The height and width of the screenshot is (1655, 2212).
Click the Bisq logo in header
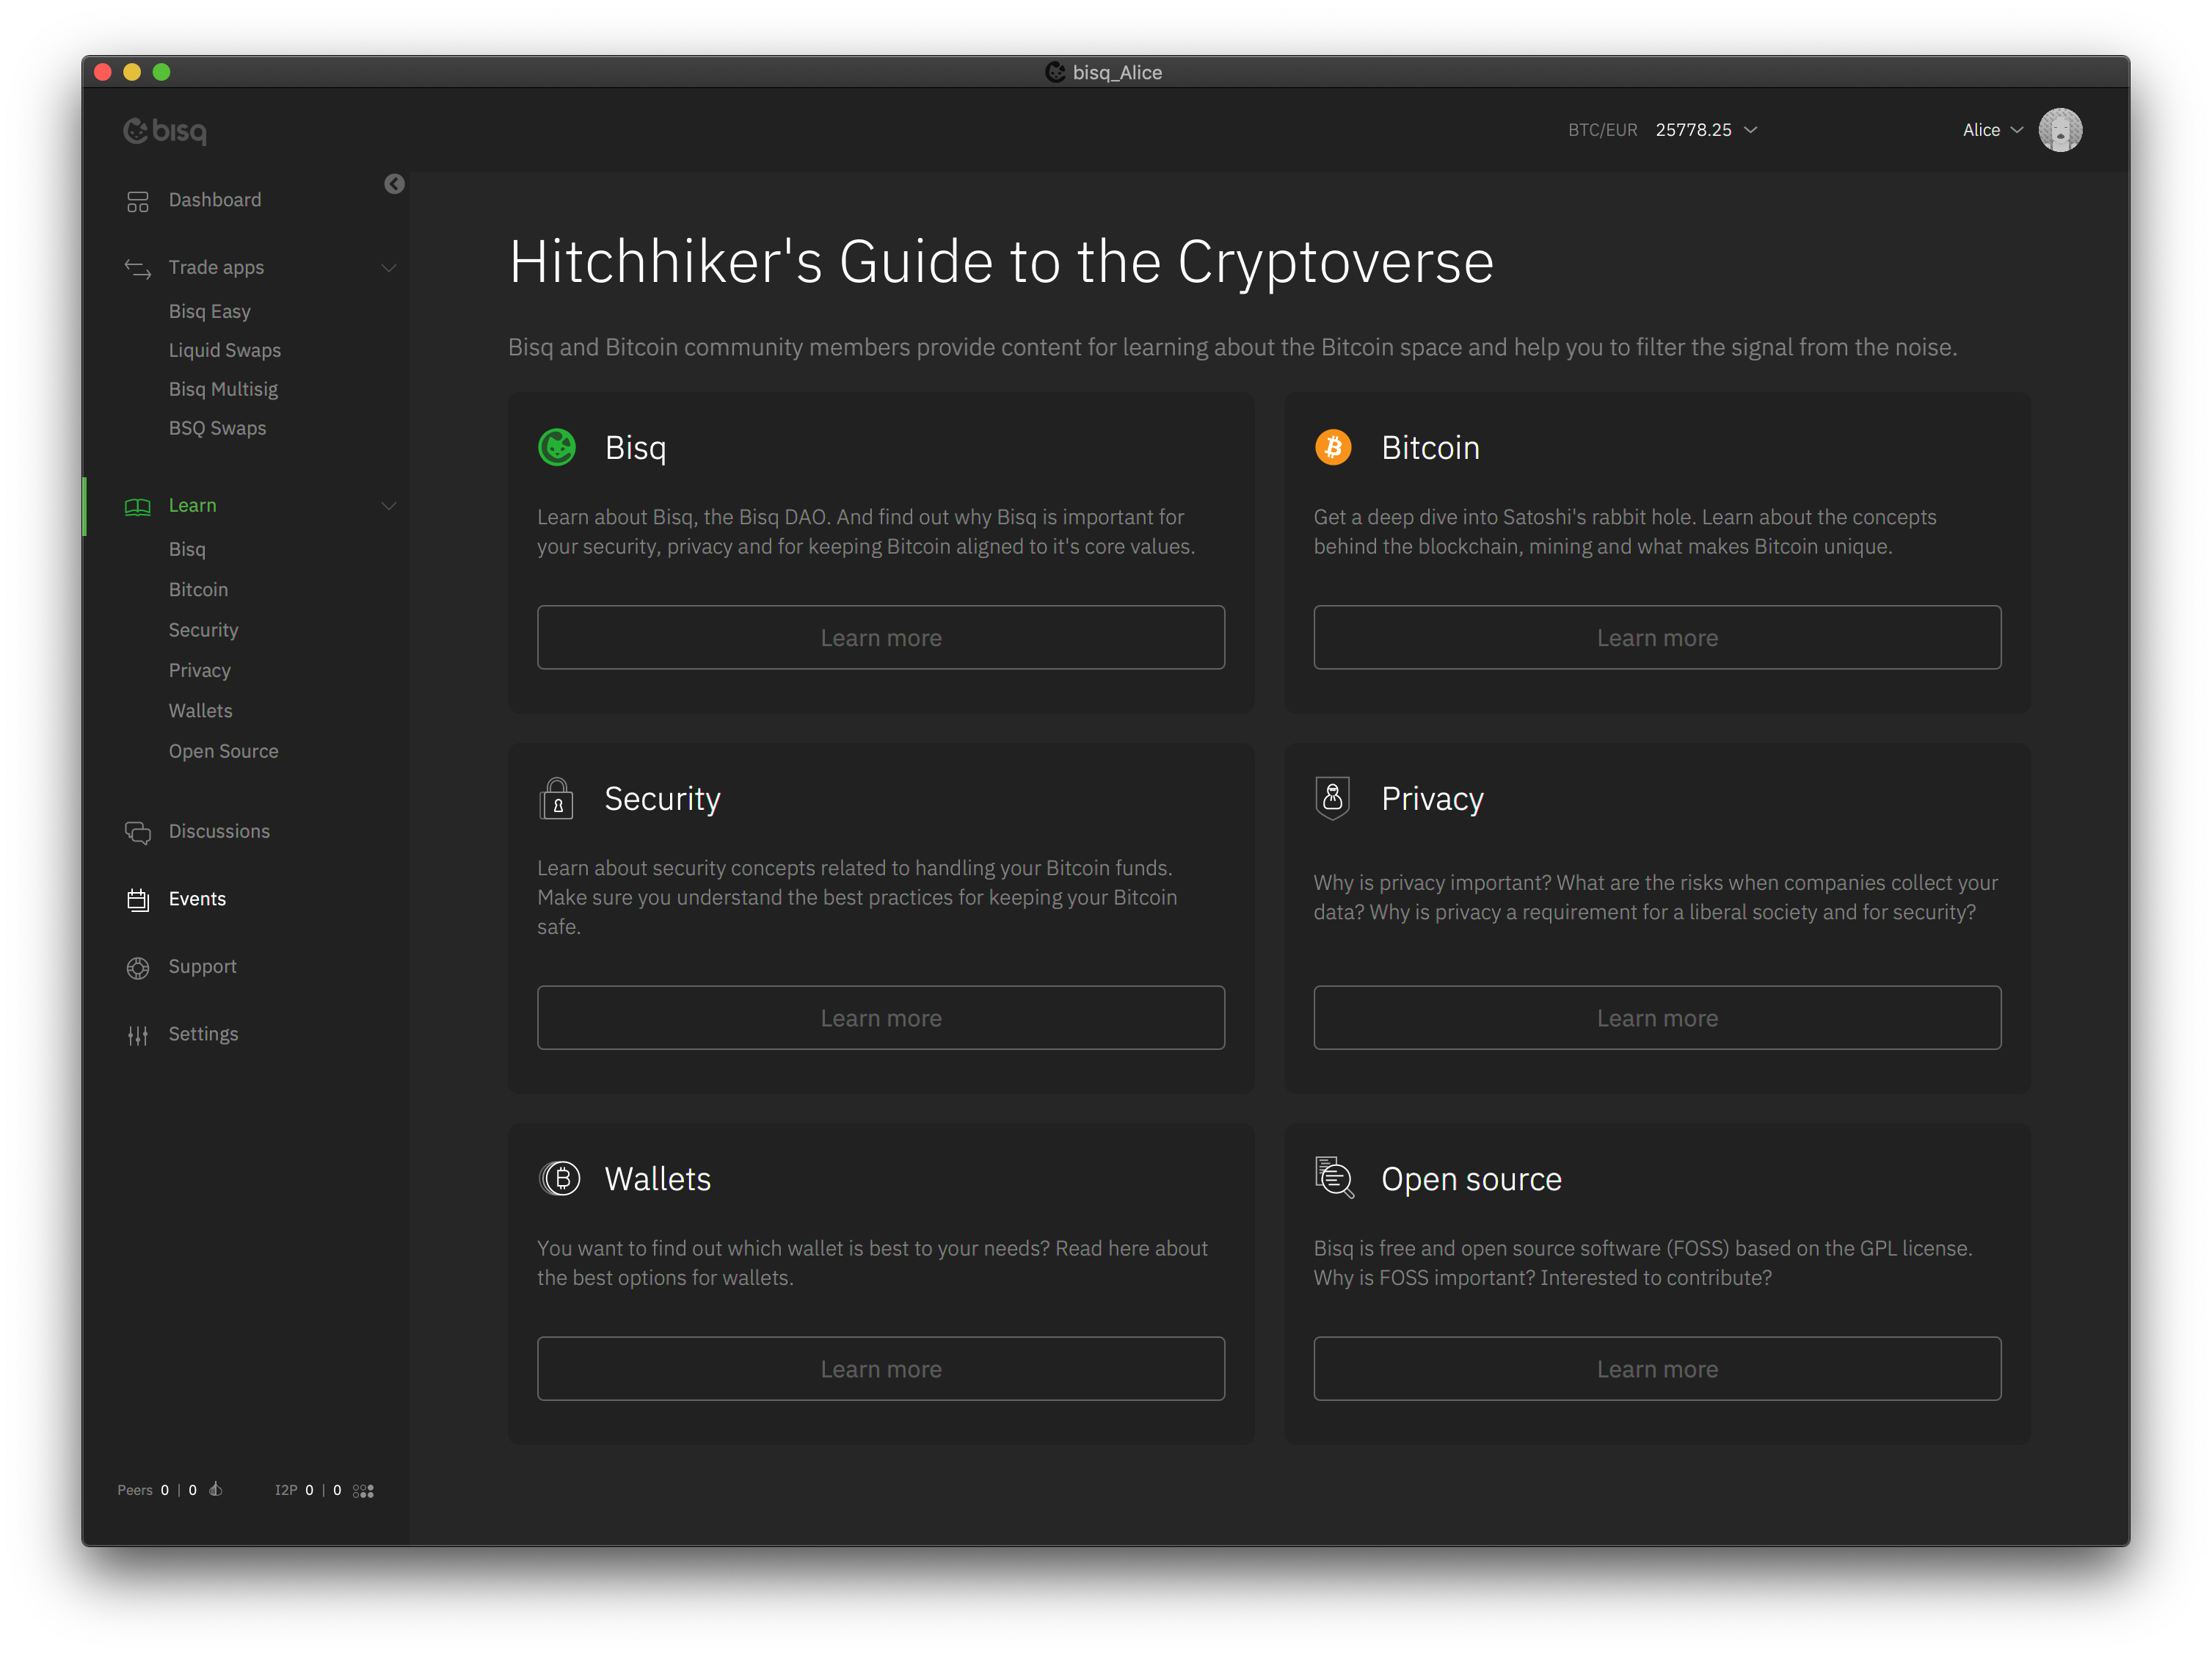(165, 130)
